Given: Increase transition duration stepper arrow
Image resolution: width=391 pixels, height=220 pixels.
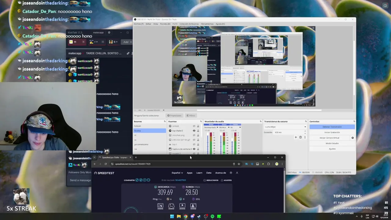Looking at the screenshot, I should click(305, 131).
